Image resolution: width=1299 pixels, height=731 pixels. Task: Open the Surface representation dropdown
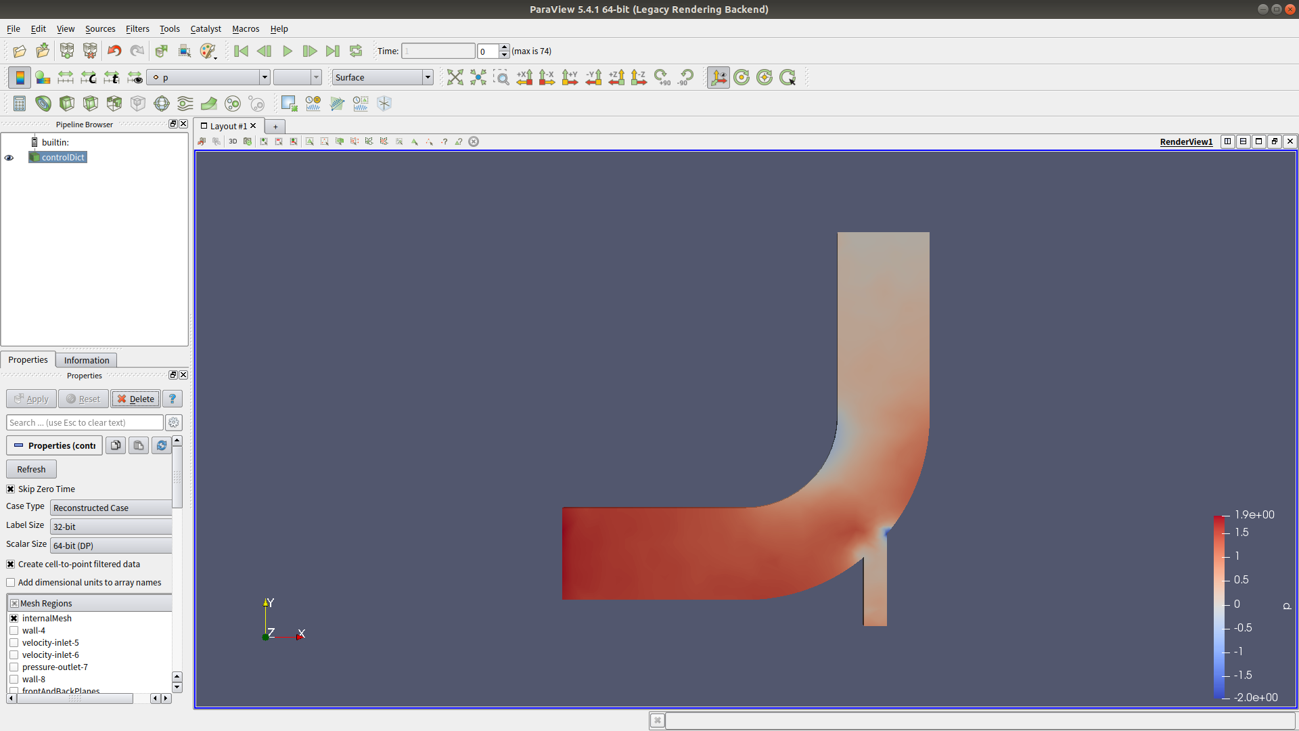[382, 77]
